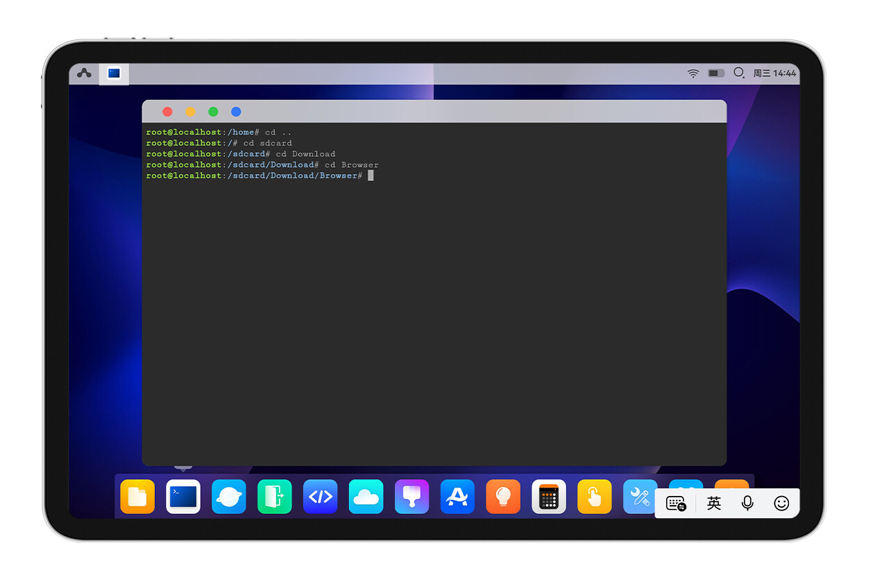This screenshot has height=584, width=873.
Task: Launch the code editor dock icon
Action: pyautogui.click(x=321, y=497)
